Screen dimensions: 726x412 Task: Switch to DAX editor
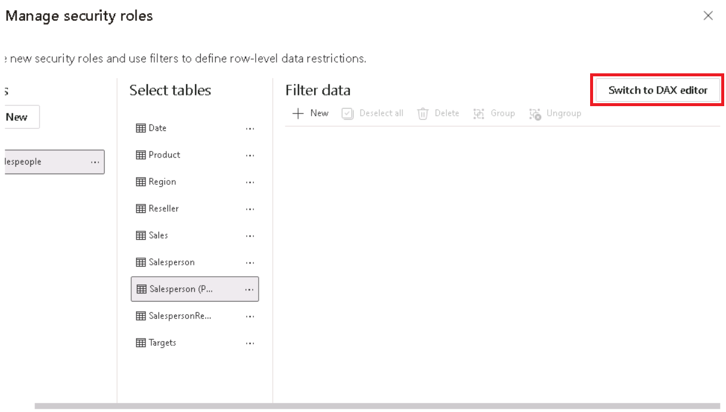[x=657, y=91]
